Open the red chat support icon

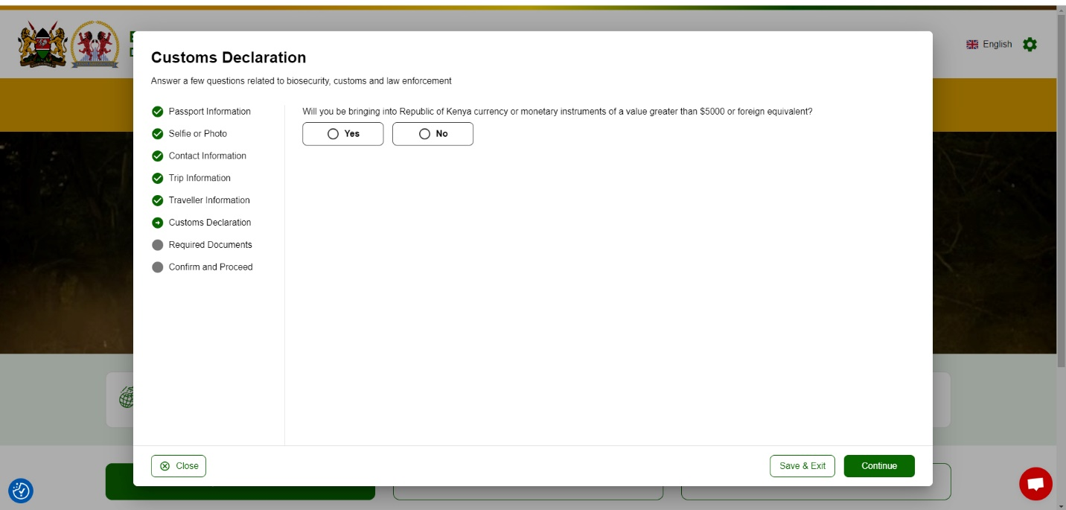[x=1035, y=484]
